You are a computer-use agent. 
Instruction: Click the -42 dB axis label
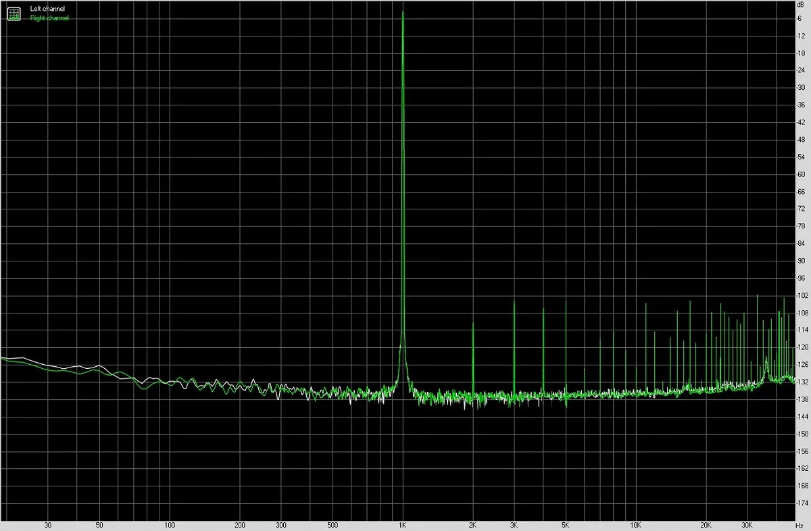pos(802,122)
